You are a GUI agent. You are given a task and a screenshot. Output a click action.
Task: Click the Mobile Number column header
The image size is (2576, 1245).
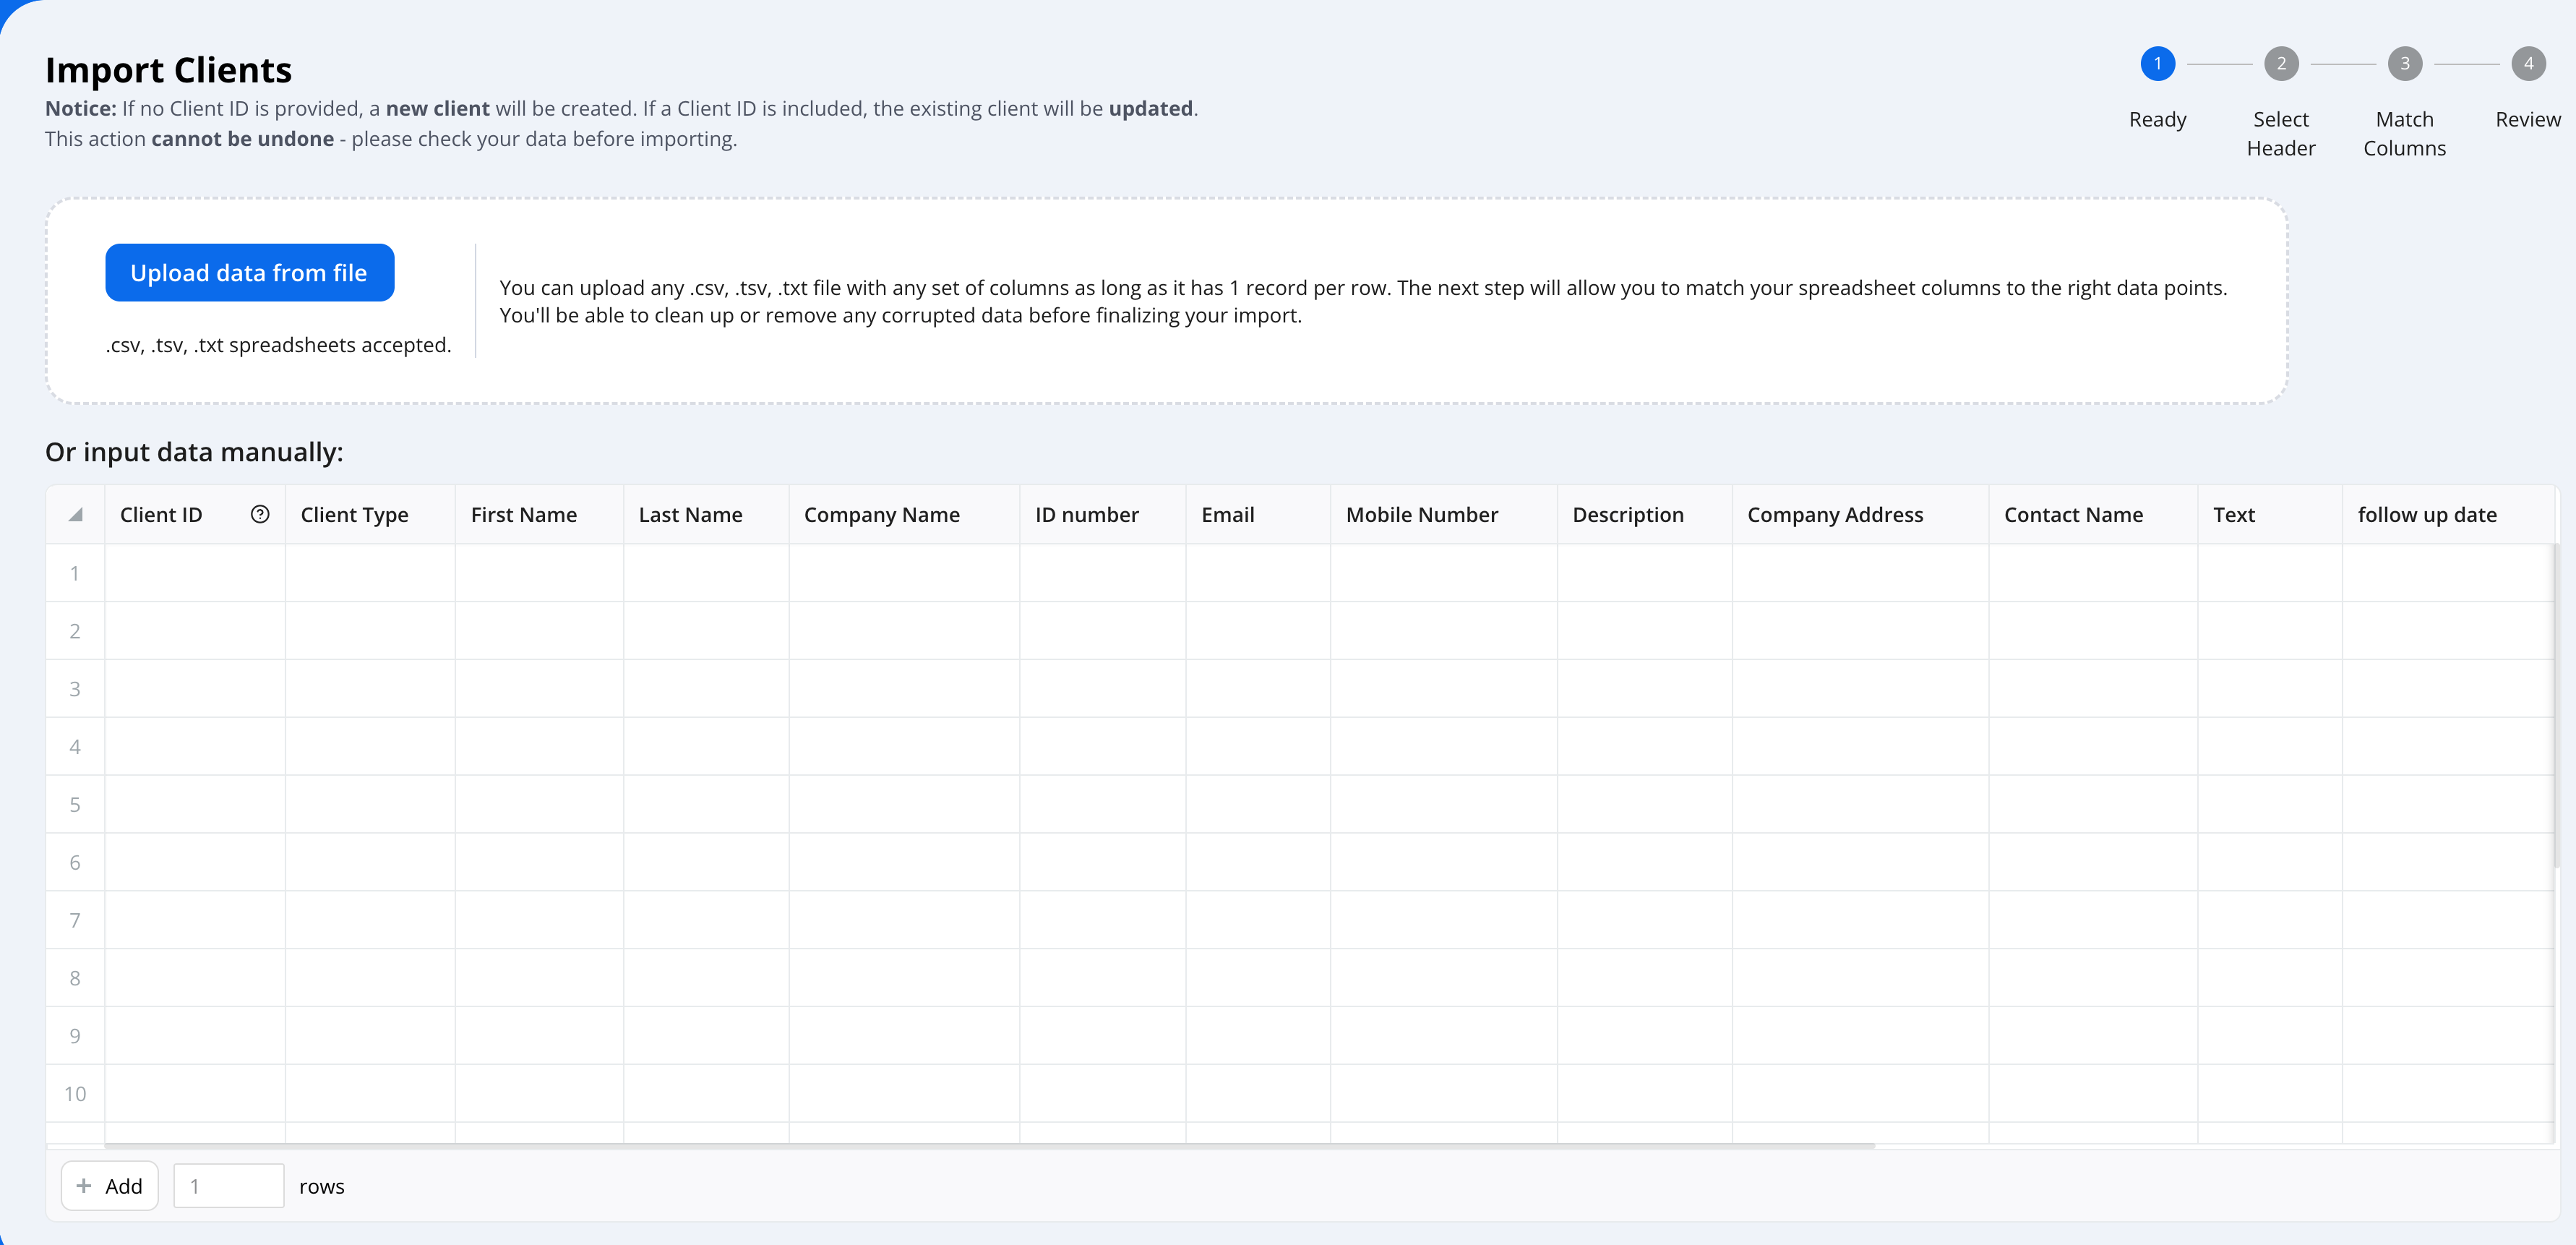[x=1444, y=515]
